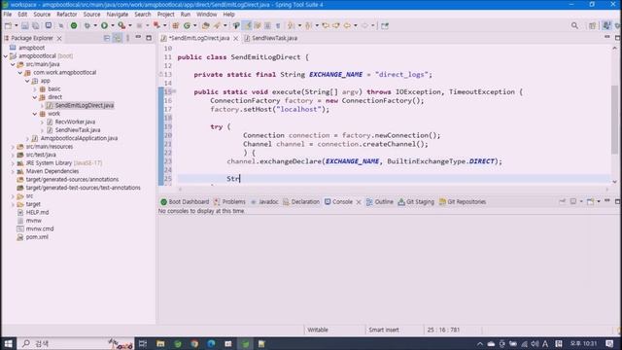Expand JRE System Library node

click(x=13, y=163)
